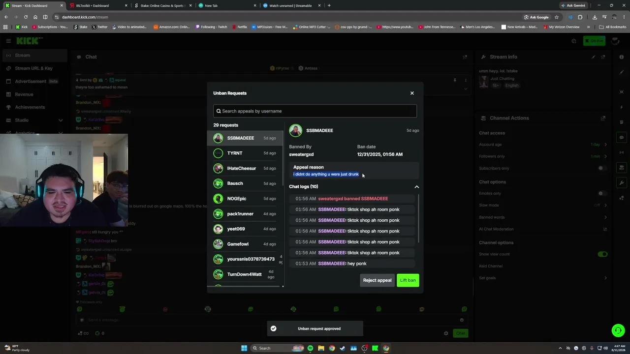Open TYRNT unban request

pos(245,153)
